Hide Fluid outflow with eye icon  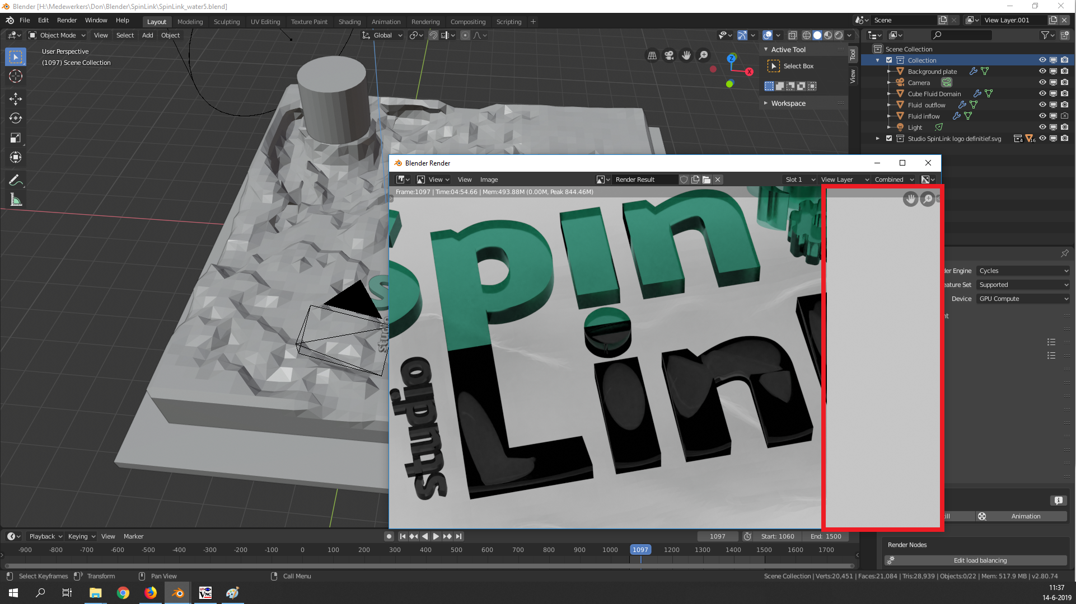click(x=1042, y=105)
